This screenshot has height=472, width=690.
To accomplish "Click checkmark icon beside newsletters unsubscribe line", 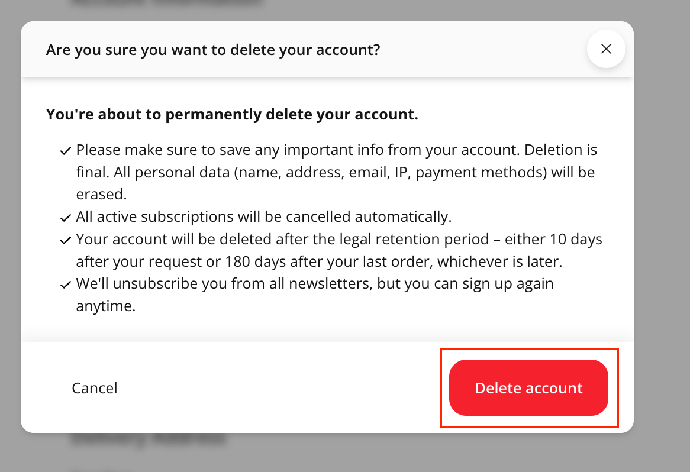I will pos(66,285).
